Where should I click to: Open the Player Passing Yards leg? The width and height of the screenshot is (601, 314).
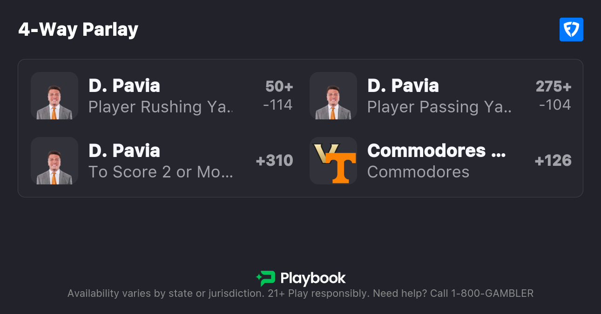point(439,107)
